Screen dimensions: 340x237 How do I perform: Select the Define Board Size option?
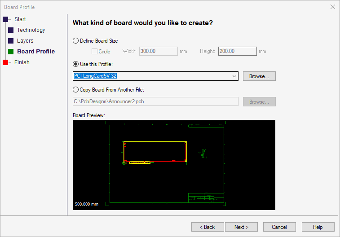coord(75,41)
